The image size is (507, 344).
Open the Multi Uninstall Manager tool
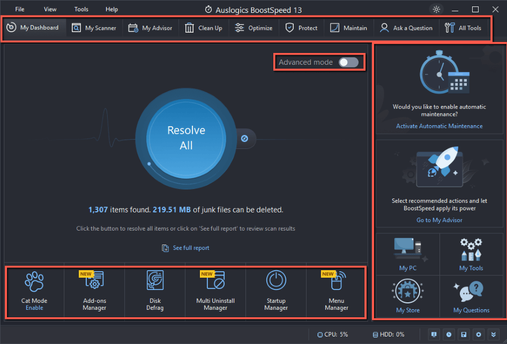pos(215,291)
